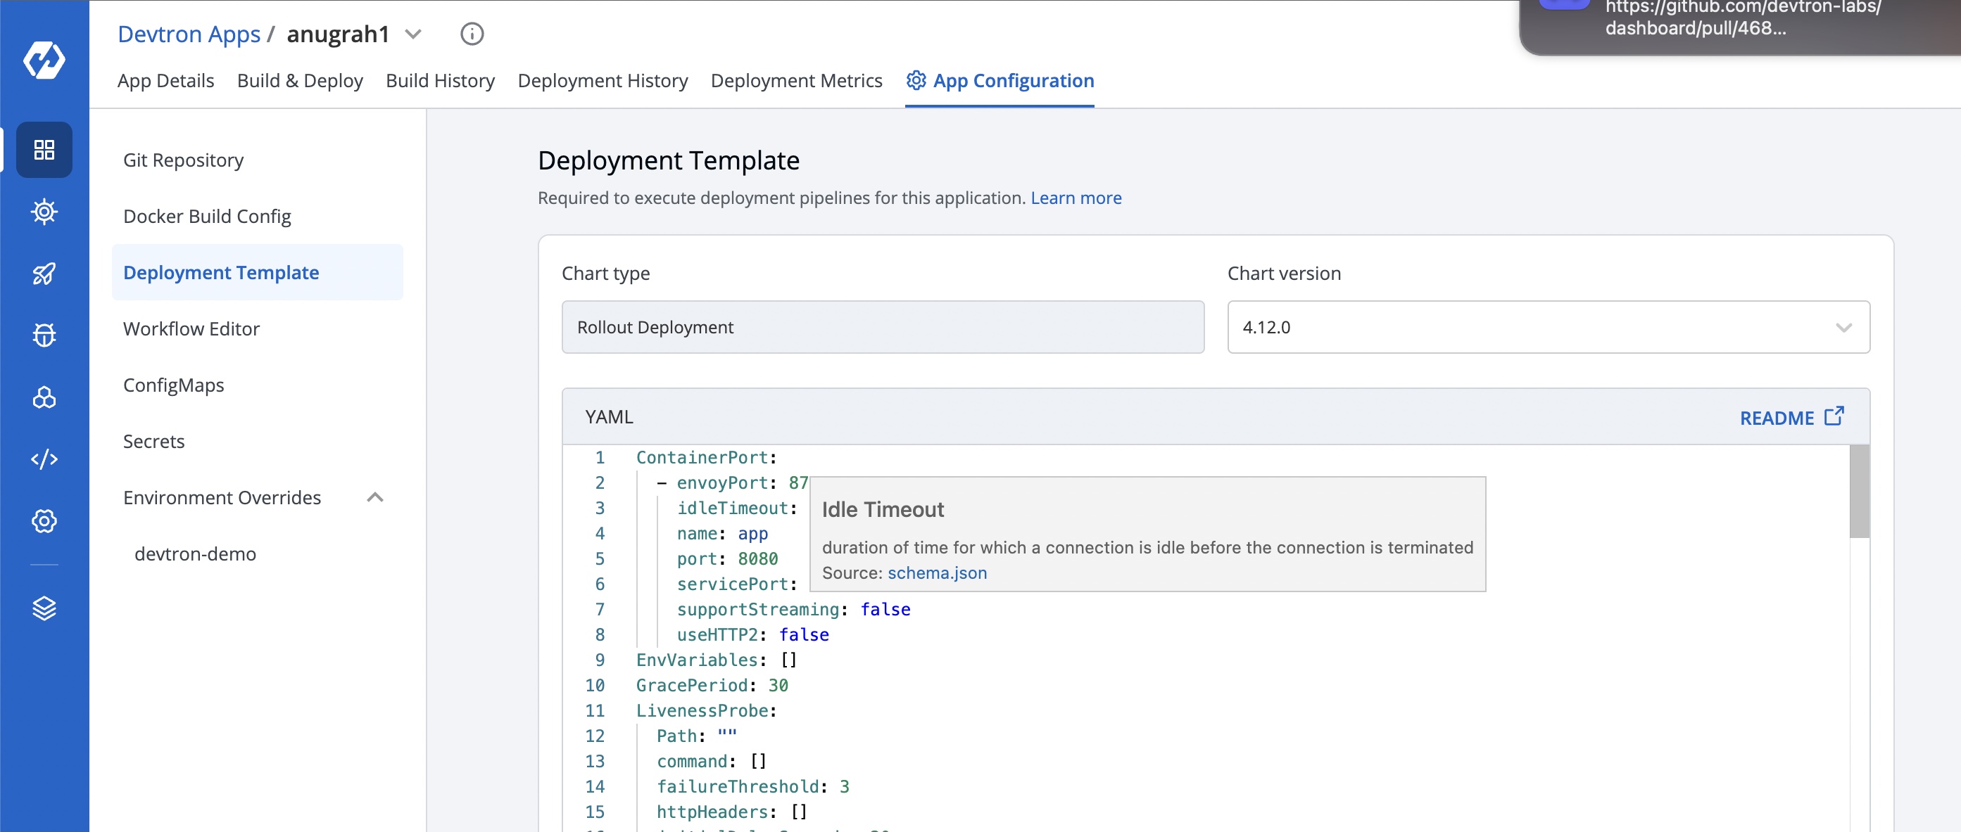Screen dimensions: 1961x832
Task: Open the sun-like gear icon below Applications in sidebar
Action: [x=44, y=212]
